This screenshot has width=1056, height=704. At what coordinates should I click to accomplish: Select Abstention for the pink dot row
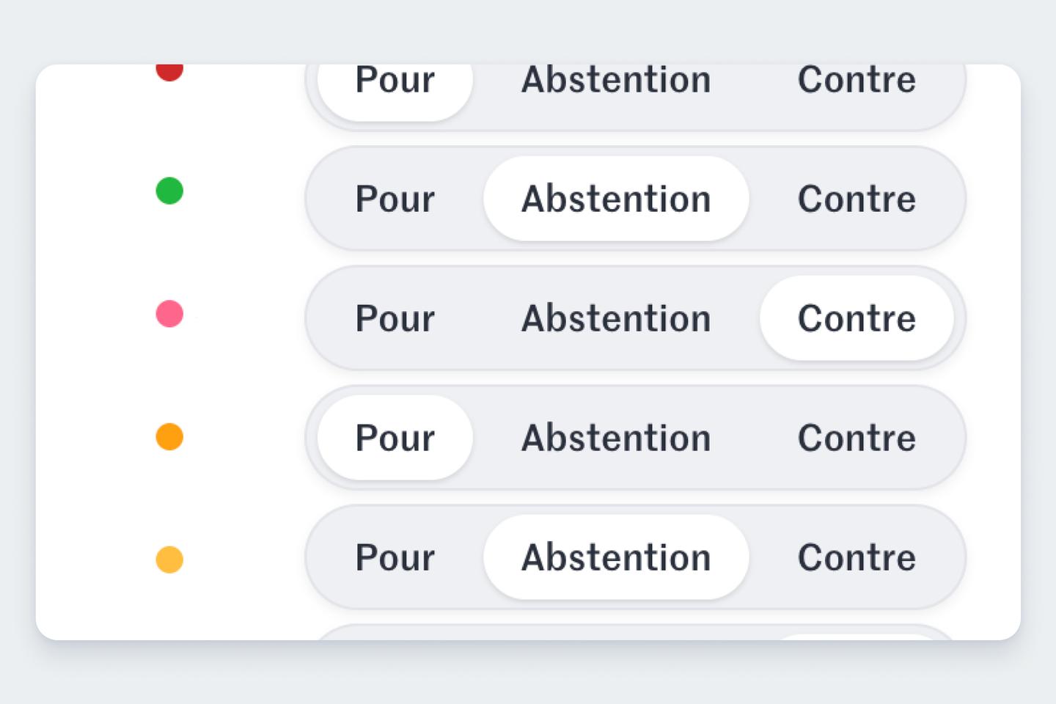615,318
